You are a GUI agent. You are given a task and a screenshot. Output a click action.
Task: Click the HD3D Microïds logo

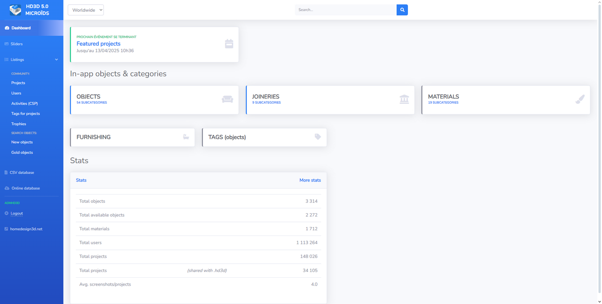click(16, 10)
